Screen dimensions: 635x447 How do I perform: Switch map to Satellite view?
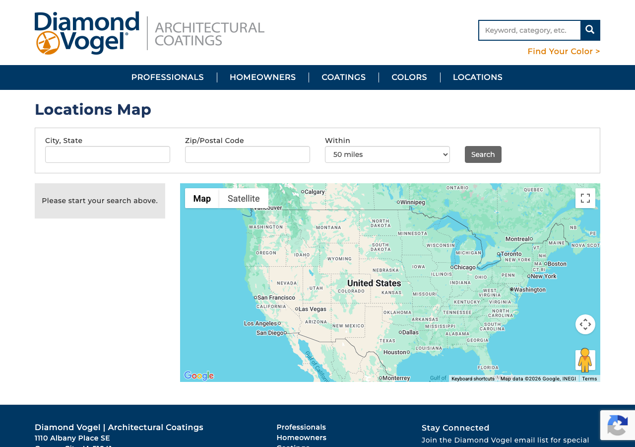pyautogui.click(x=244, y=198)
